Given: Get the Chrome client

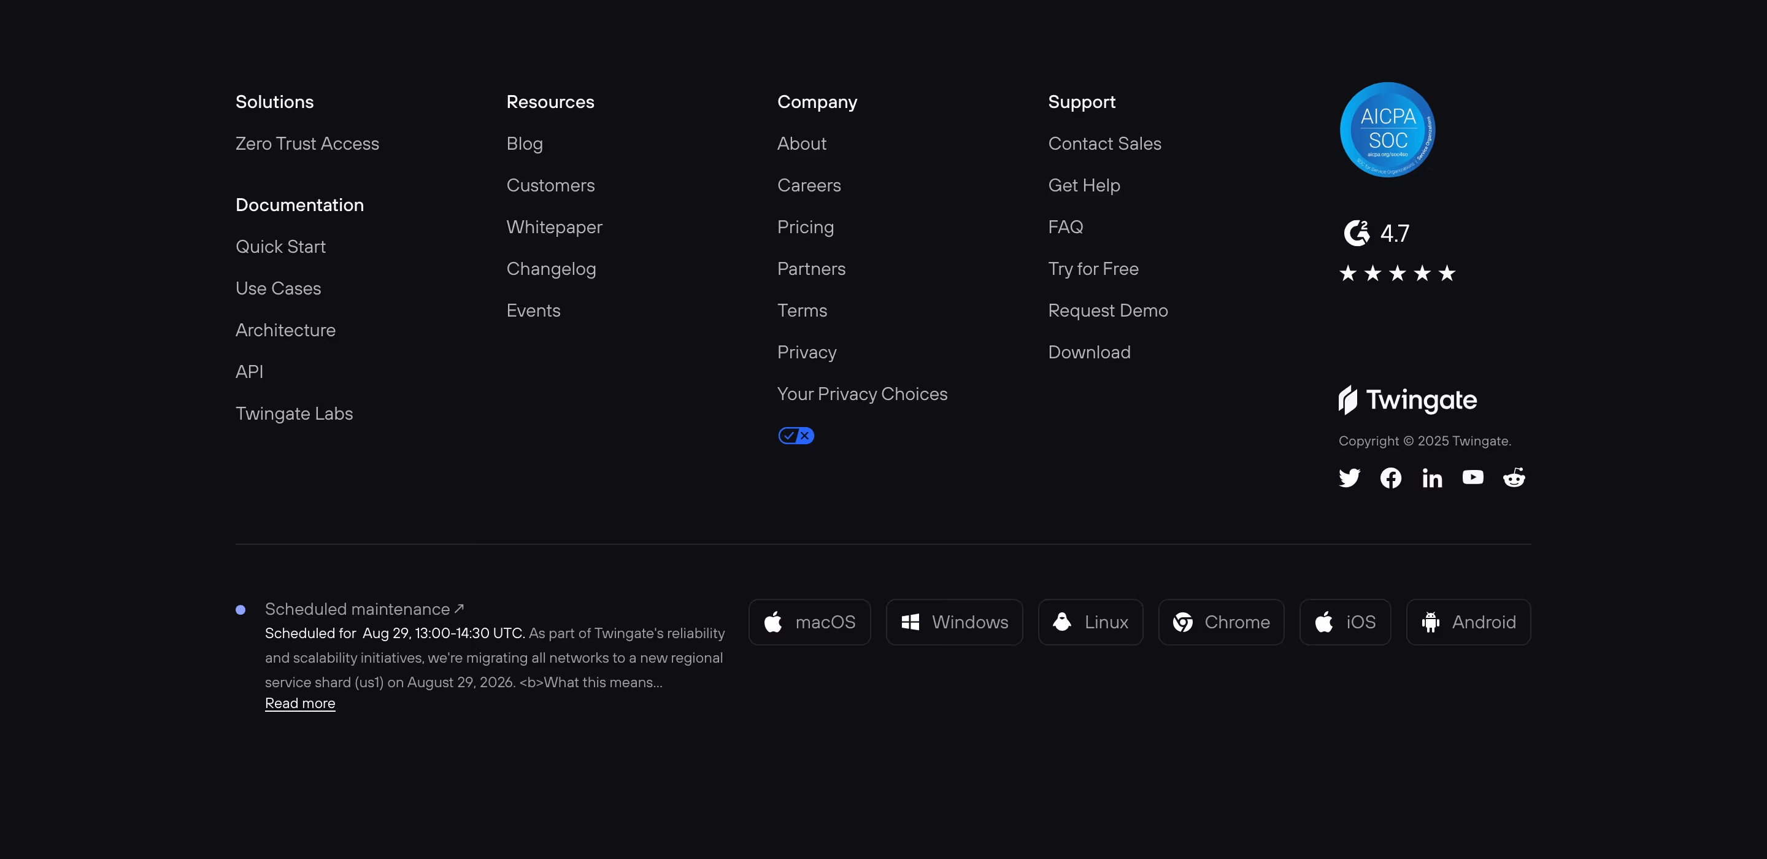Looking at the screenshot, I should click(1221, 622).
